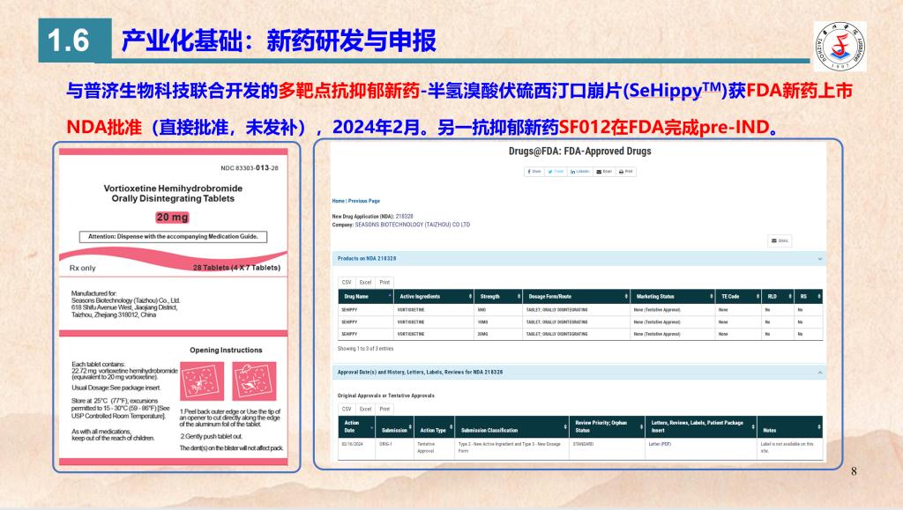Sort by the Active Ingredients column header

click(x=434, y=297)
